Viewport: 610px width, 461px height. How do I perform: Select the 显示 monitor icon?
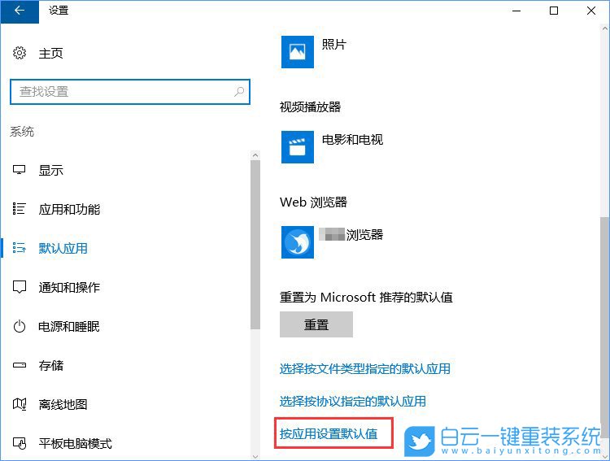[x=19, y=170]
